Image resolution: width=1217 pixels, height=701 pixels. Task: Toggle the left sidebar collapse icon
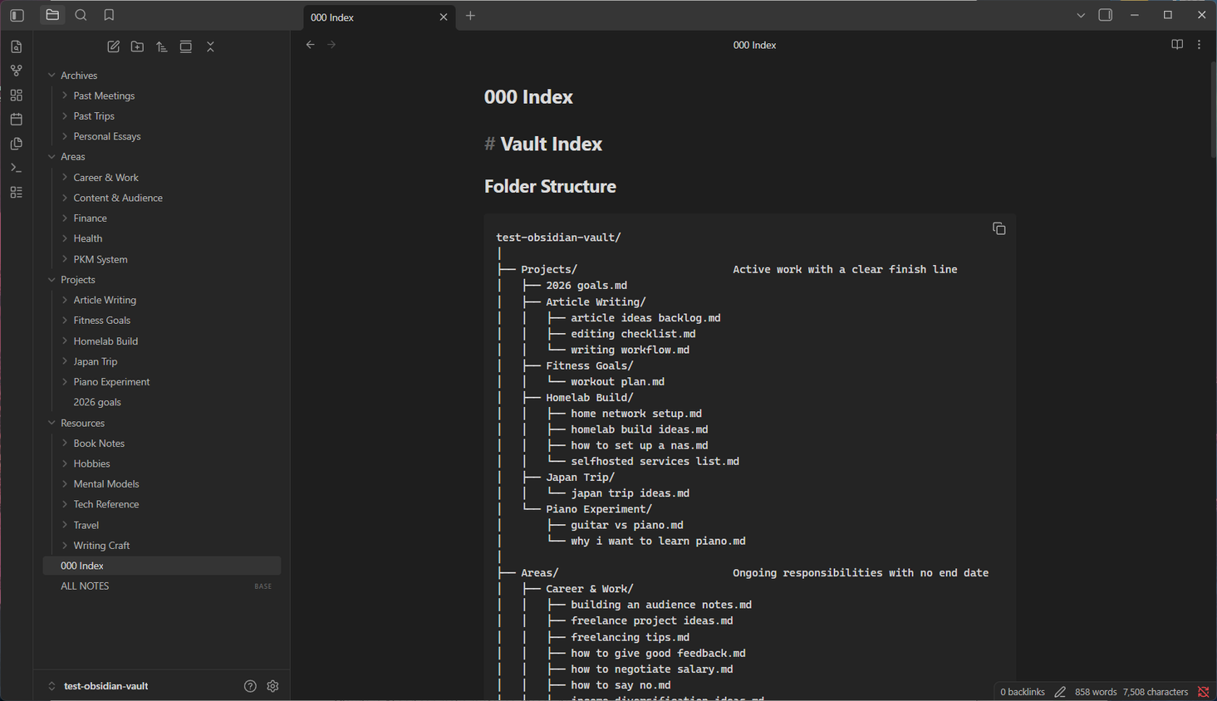point(17,15)
